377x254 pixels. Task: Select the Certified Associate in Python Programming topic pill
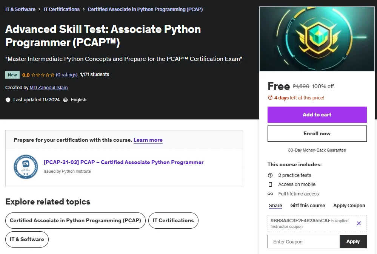click(75, 220)
